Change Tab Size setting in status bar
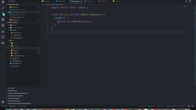This screenshot has height=110, width=196. pyautogui.click(x=151, y=106)
